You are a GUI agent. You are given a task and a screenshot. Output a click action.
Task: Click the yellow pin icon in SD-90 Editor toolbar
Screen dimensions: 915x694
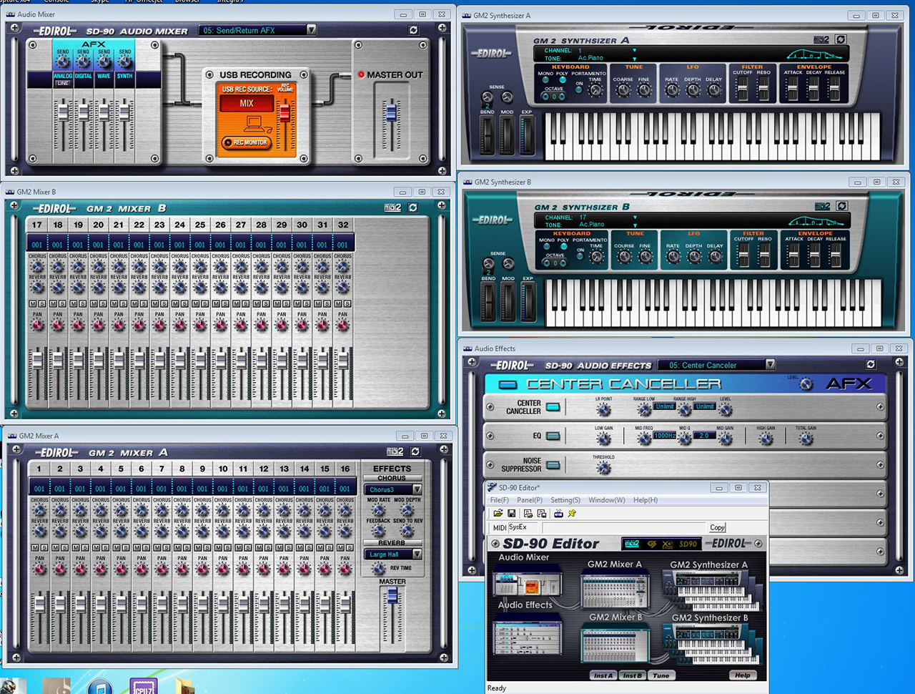point(572,514)
